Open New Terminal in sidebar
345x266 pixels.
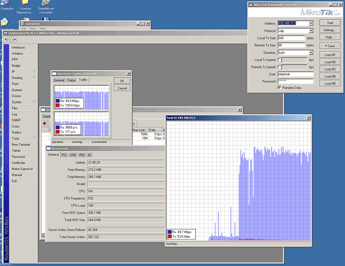tap(23, 145)
